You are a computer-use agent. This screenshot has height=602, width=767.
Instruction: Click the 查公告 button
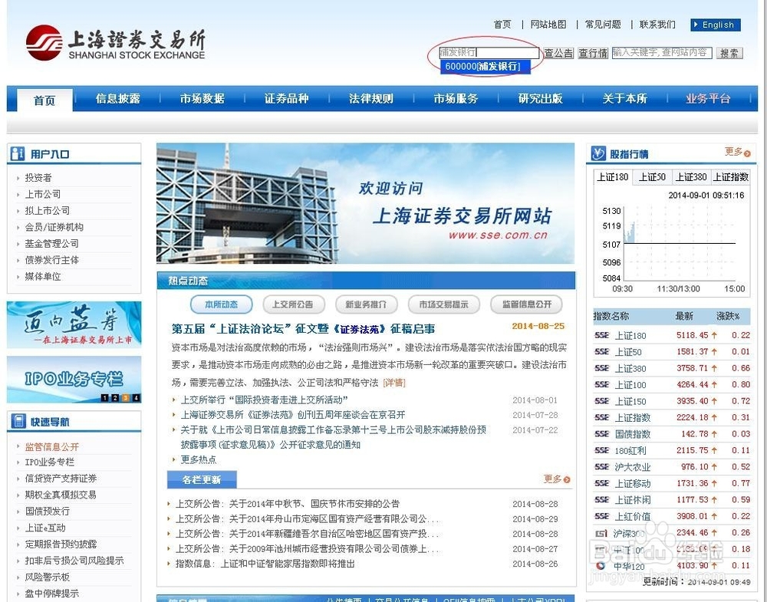coord(558,53)
